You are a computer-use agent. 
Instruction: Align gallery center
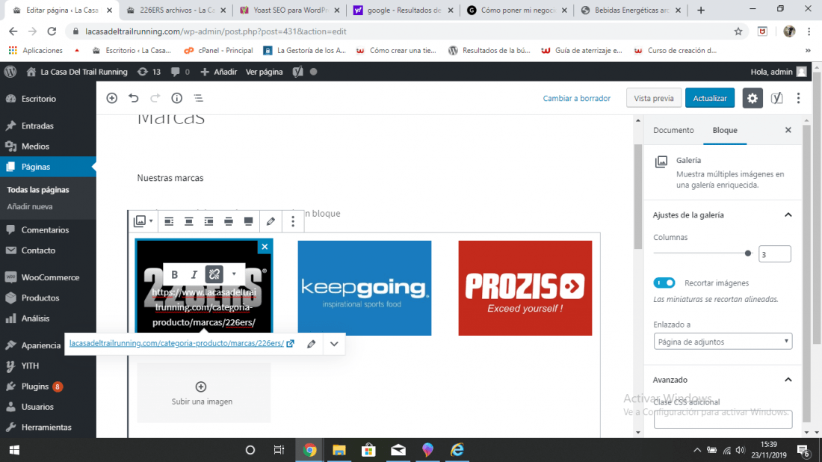coord(189,221)
